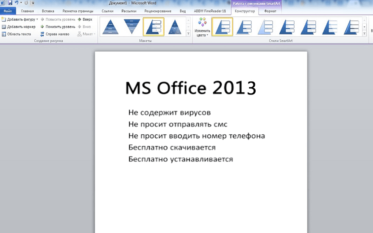
Task: Open the Ссылки tab
Action: point(108,11)
